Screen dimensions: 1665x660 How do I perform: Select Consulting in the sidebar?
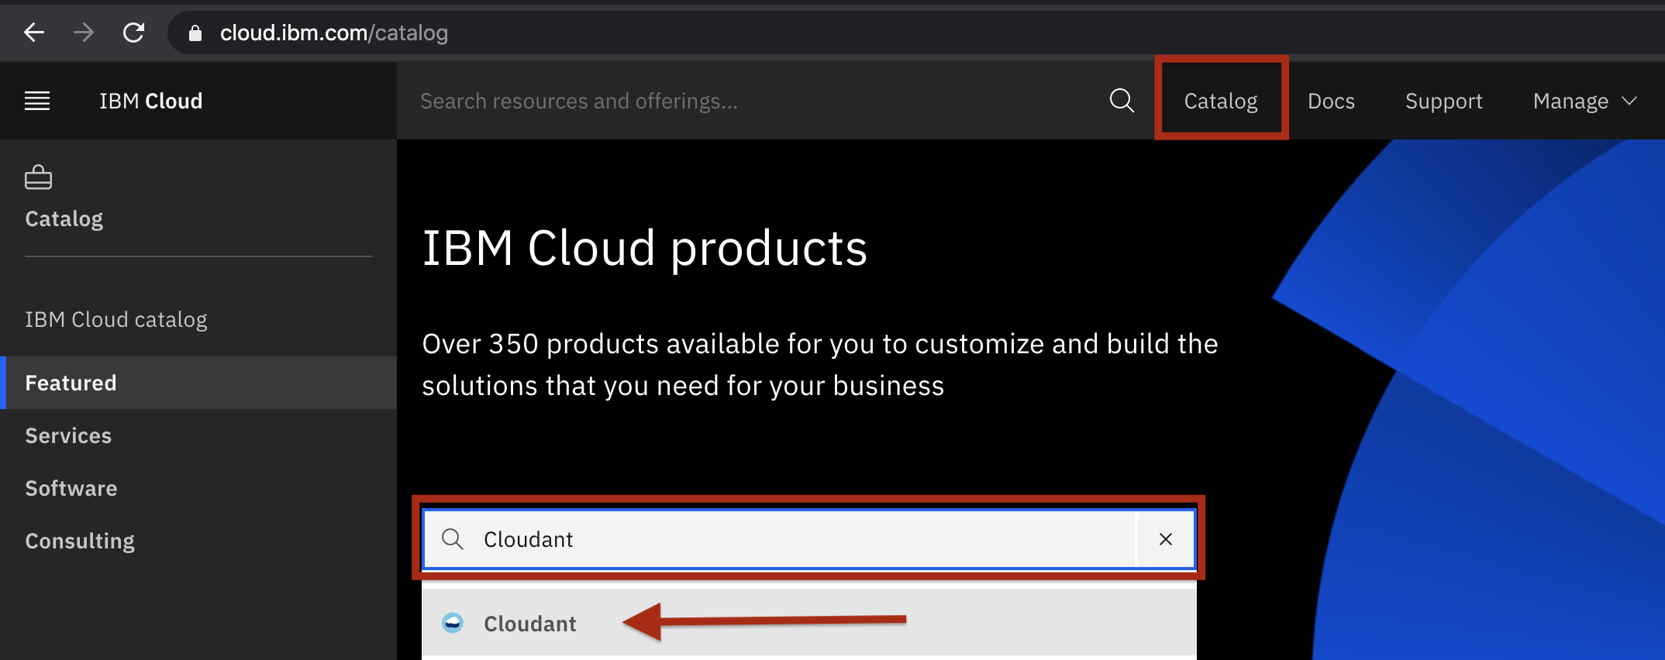[x=198, y=541]
